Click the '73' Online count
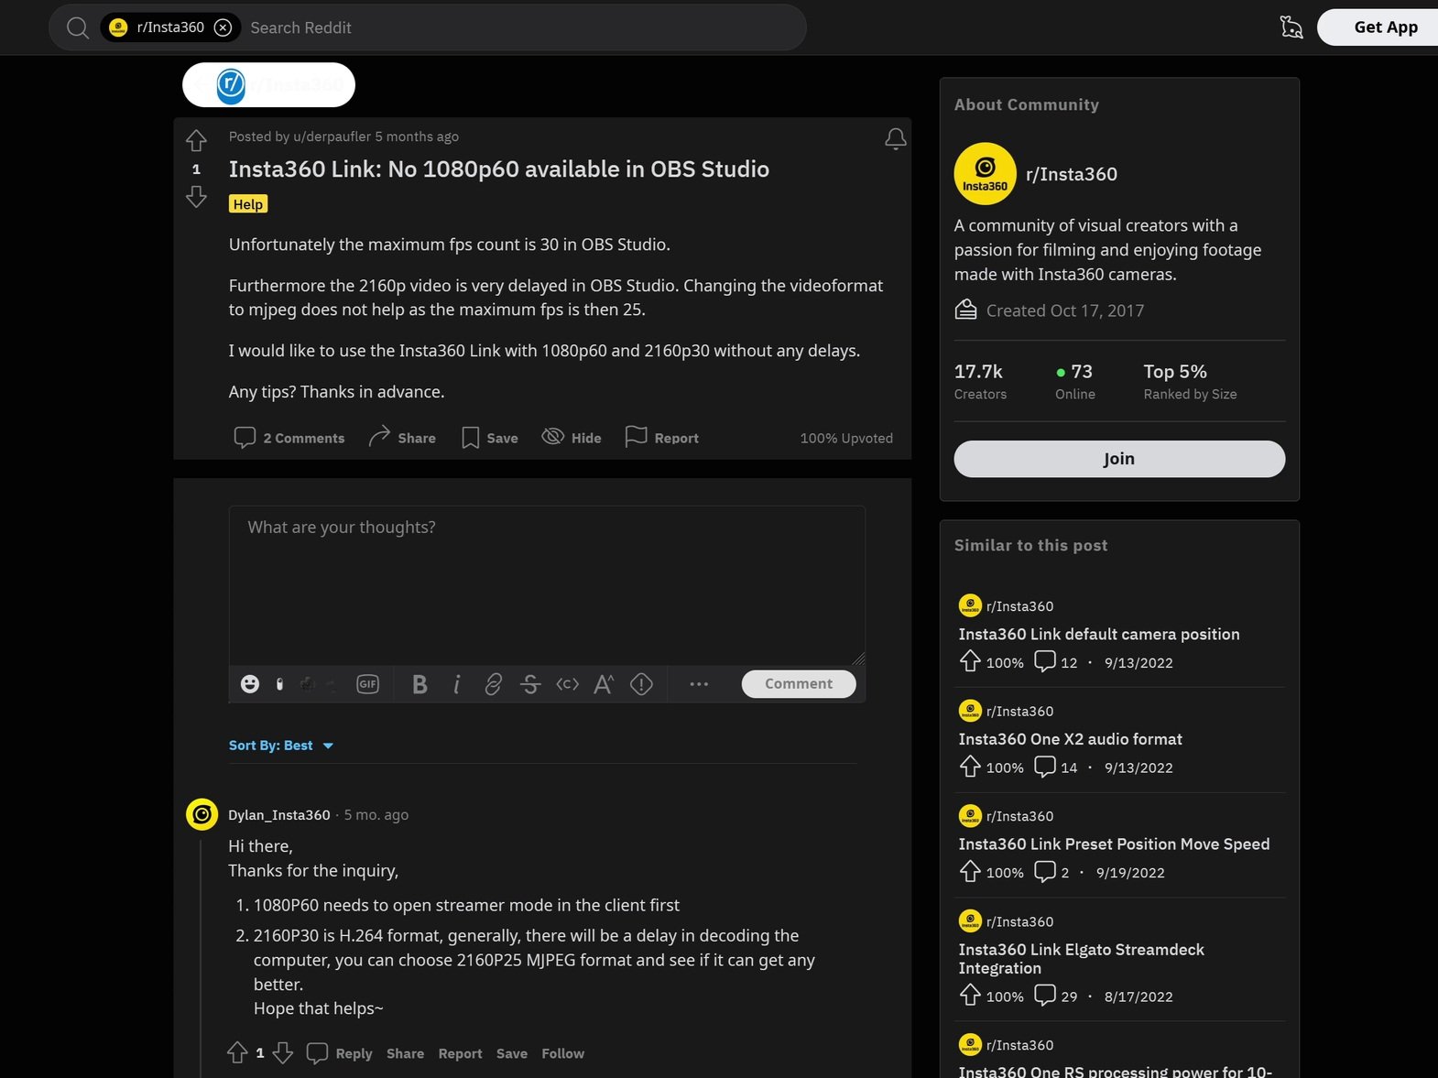The height and width of the screenshot is (1078, 1438). [1081, 372]
